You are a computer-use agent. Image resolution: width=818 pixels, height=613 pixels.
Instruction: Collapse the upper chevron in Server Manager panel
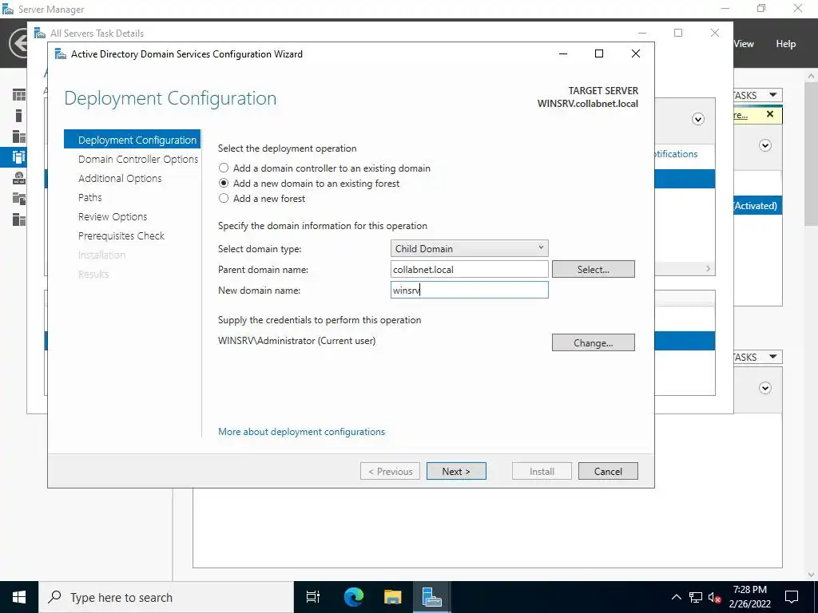765,145
